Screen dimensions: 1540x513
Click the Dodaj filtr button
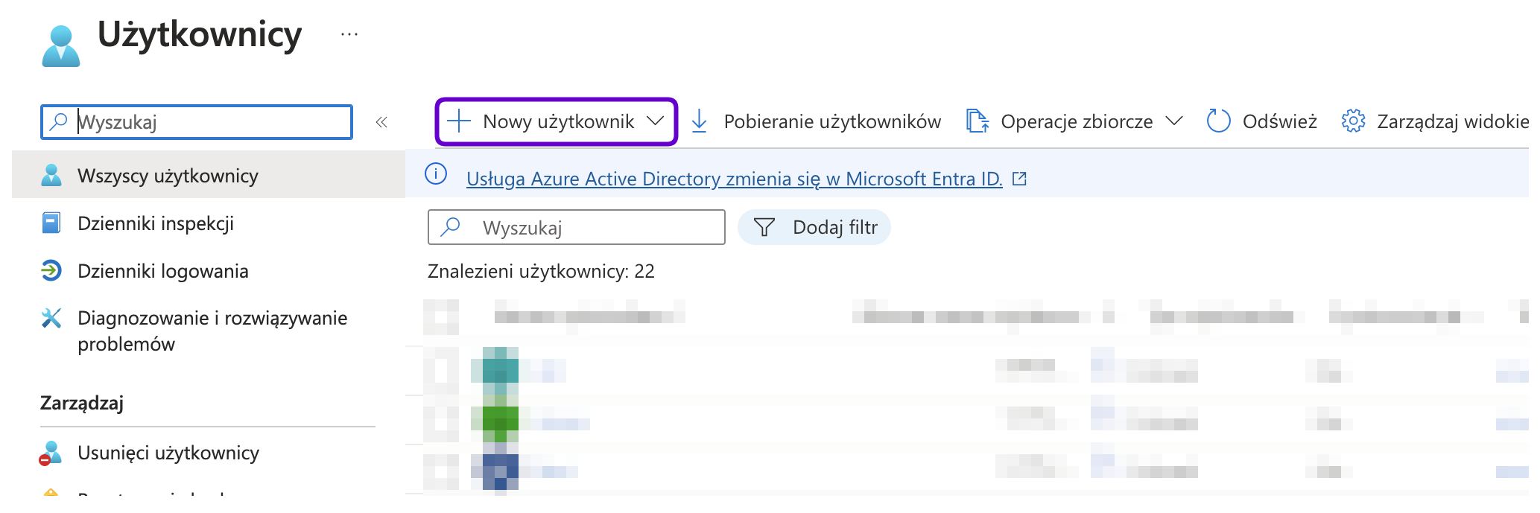pos(814,227)
